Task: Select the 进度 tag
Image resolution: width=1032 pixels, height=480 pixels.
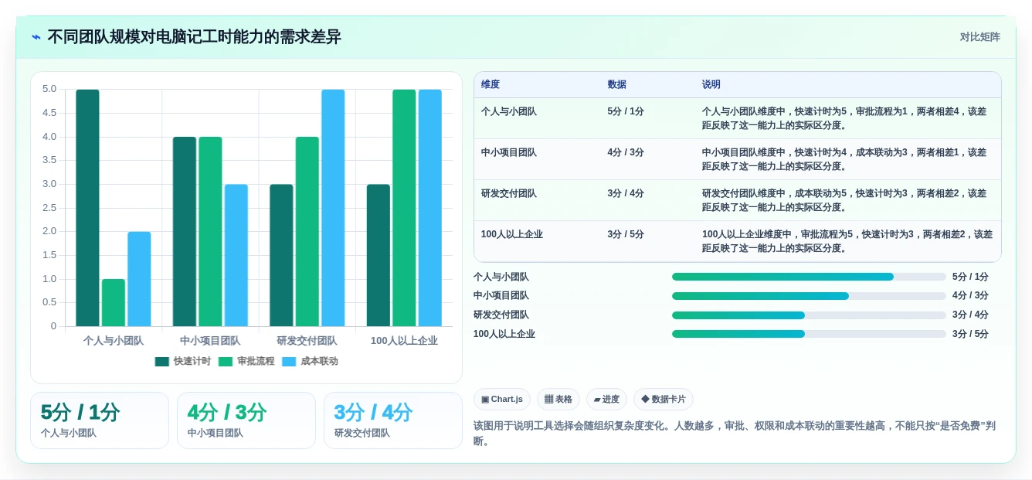Action: pyautogui.click(x=606, y=400)
